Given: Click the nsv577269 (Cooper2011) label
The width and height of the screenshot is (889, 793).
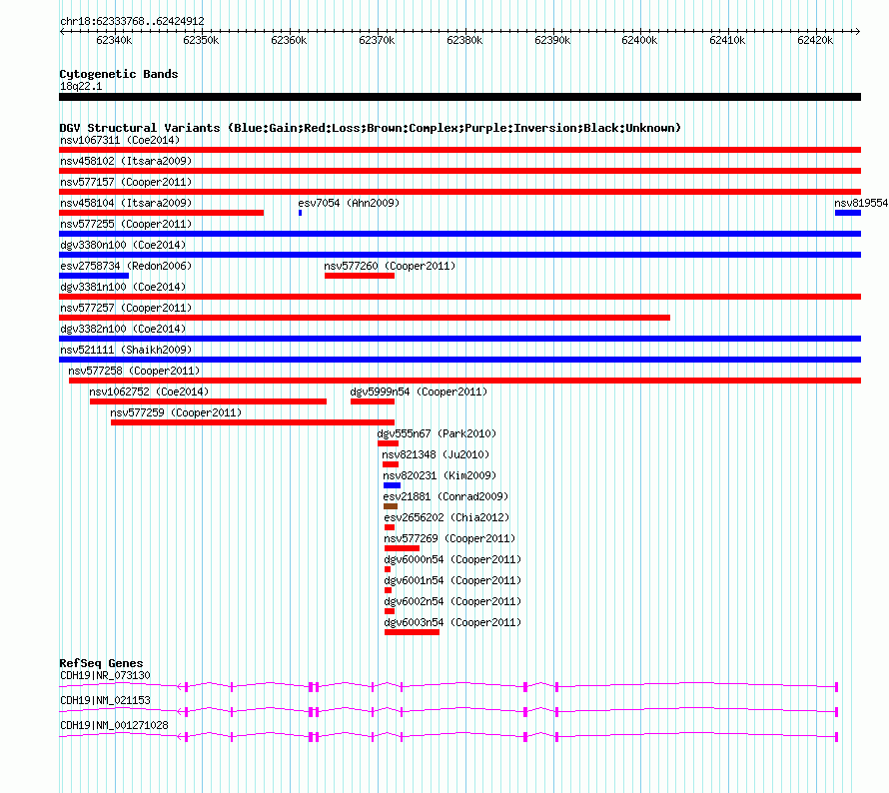Looking at the screenshot, I should [x=449, y=538].
